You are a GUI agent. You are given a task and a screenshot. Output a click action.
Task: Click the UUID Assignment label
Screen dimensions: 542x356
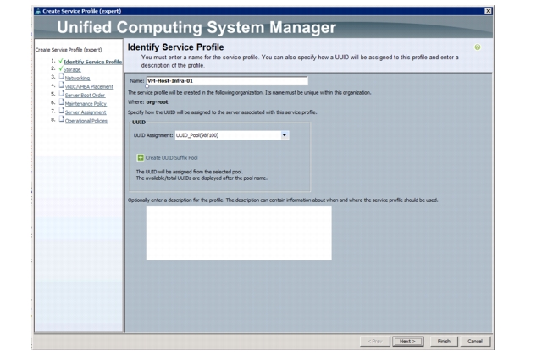pyautogui.click(x=153, y=135)
